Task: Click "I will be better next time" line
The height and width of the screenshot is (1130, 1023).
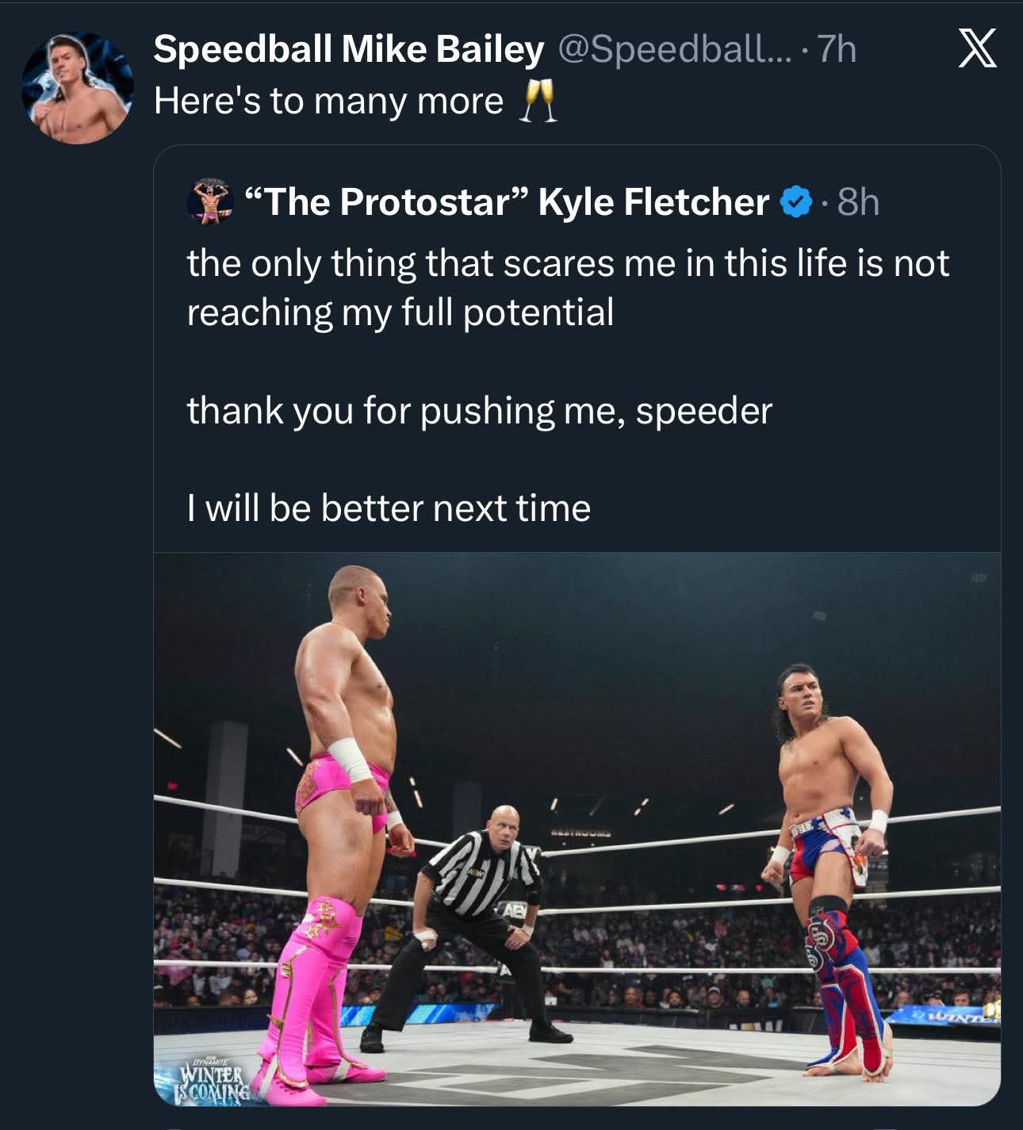Action: (x=389, y=508)
